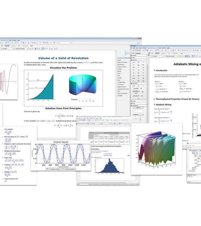Click the T text icon in the Adiabatic Mixing toolbar
This screenshot has height=226, width=201.
158,50
